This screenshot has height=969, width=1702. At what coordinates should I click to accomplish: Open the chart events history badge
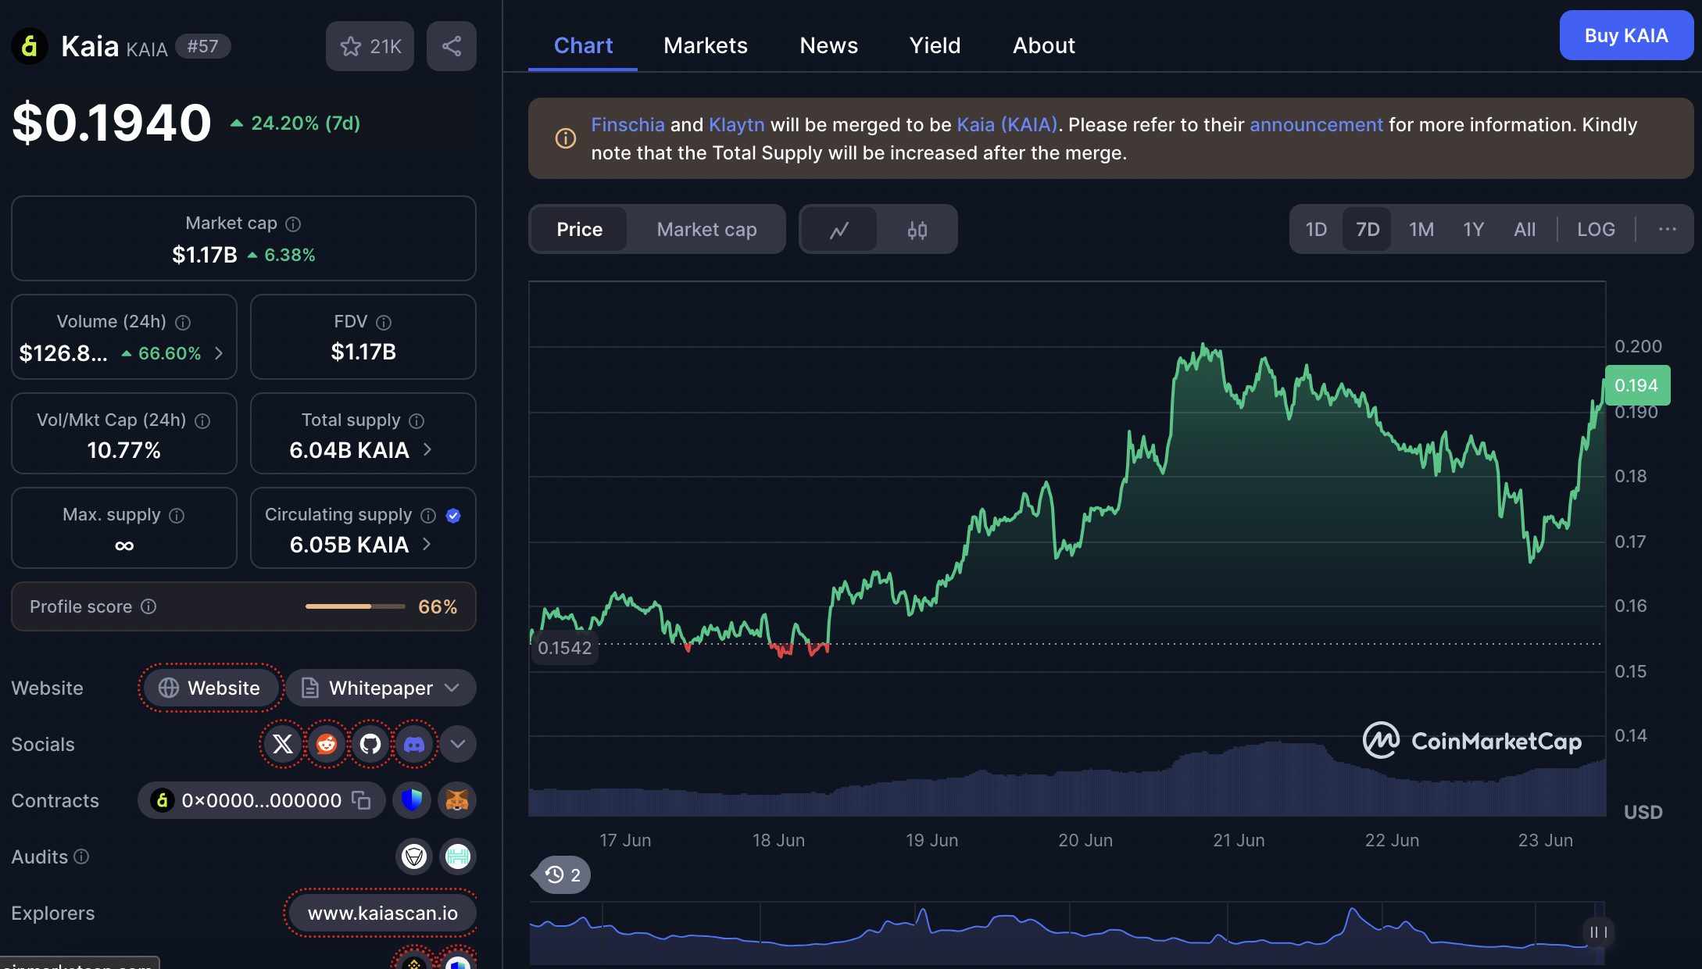[x=562, y=874]
